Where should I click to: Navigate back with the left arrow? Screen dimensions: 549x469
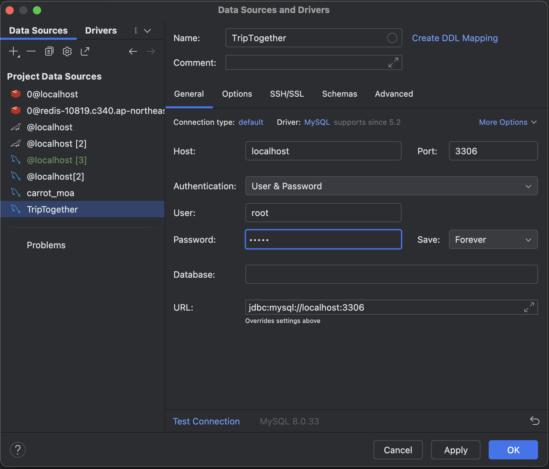click(133, 51)
